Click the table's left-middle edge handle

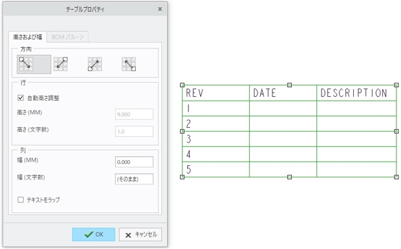click(x=182, y=131)
